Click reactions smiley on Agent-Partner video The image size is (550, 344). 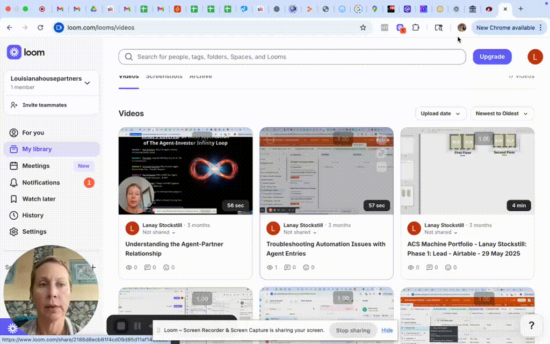(x=167, y=268)
